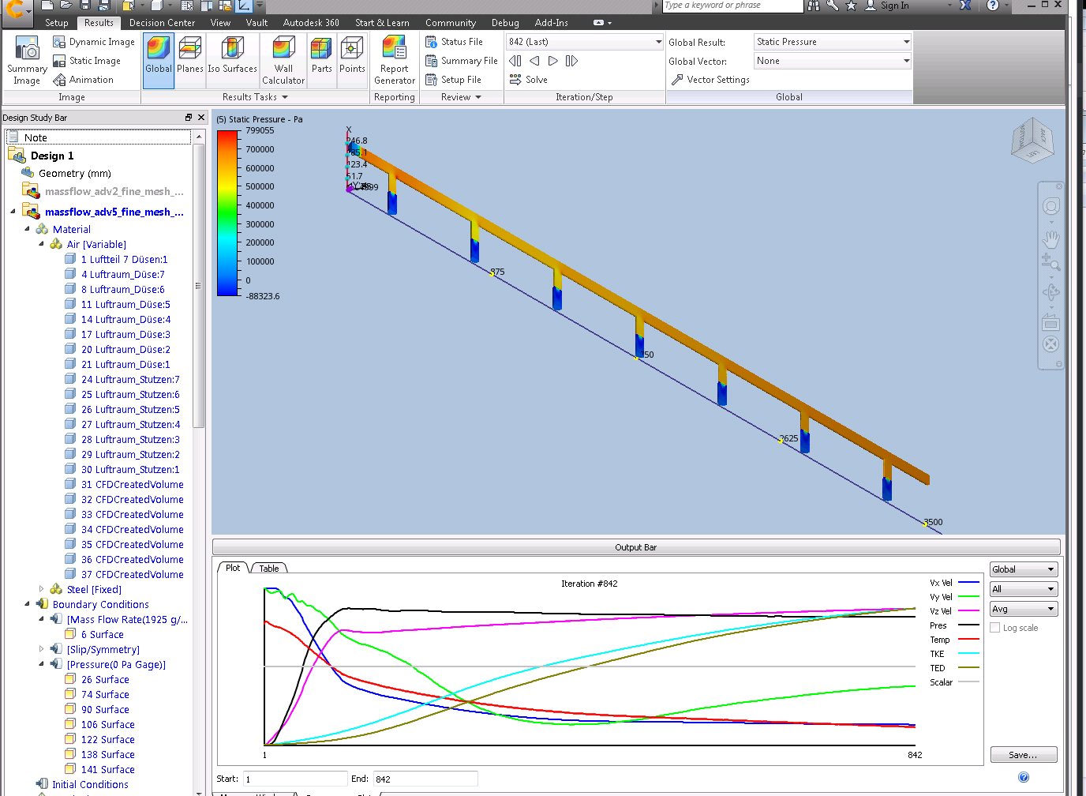This screenshot has width=1086, height=796.
Task: Select the Parts results task
Action: (x=321, y=61)
